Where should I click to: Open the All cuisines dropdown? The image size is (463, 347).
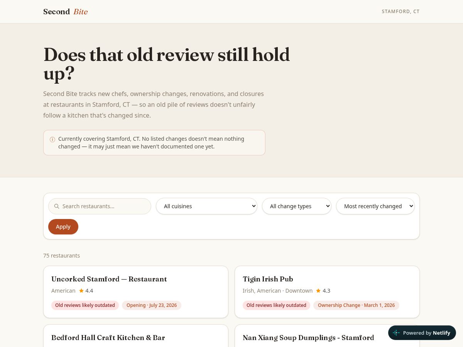[x=206, y=206]
